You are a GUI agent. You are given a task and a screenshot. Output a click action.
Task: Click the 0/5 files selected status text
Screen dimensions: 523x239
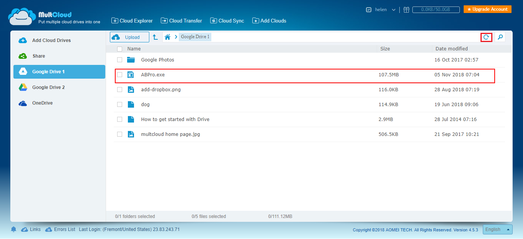coord(209,216)
